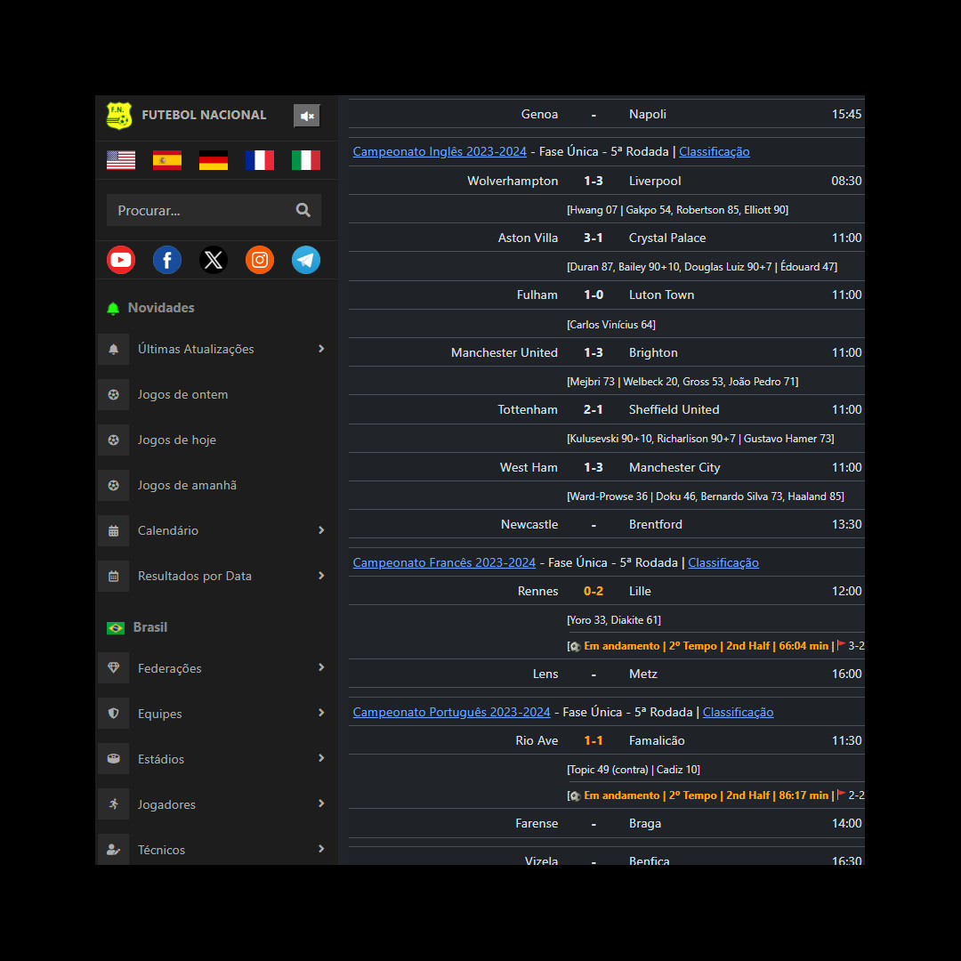
Task: Toggle the sound mute button
Action: click(x=306, y=116)
